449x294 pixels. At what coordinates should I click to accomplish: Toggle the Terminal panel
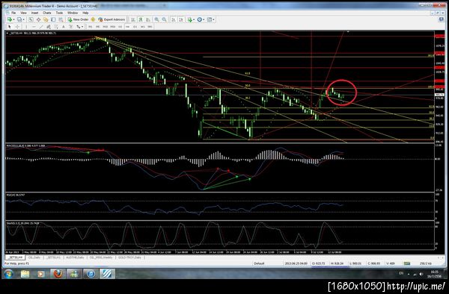(53, 19)
